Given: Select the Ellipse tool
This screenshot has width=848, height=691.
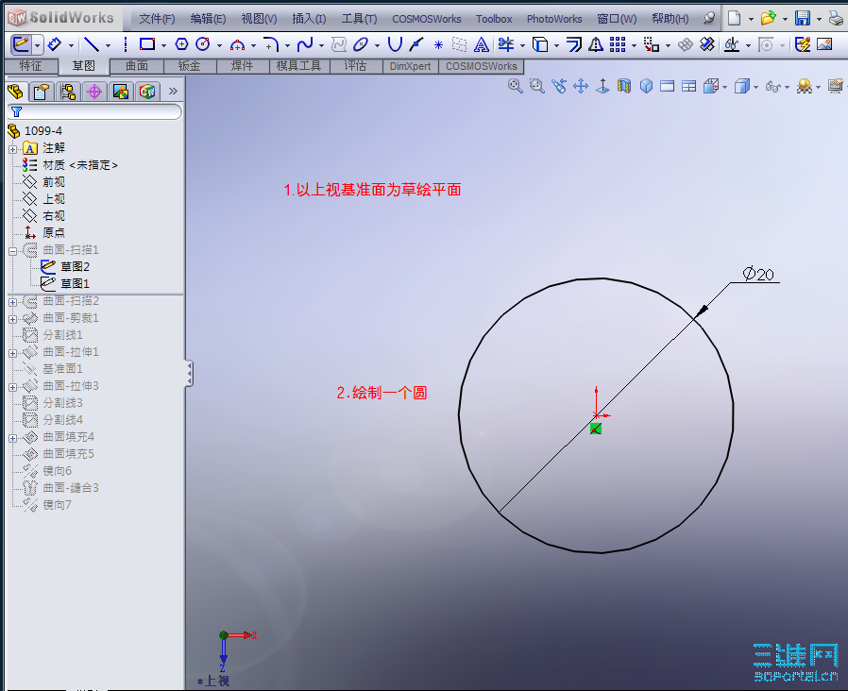Looking at the screenshot, I should click(x=361, y=44).
